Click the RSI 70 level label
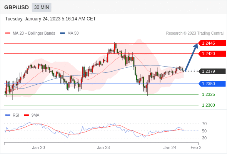 pos(204,124)
